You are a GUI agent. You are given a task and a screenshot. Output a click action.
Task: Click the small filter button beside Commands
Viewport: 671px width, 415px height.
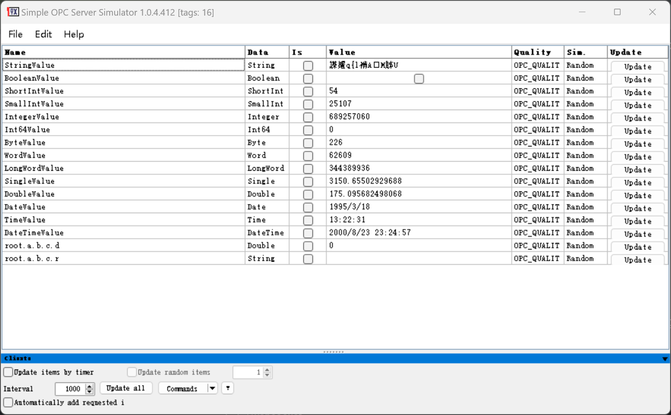click(227, 388)
